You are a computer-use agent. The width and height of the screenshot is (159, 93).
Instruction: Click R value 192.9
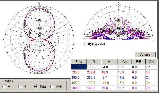pyautogui.click(x=94, y=83)
